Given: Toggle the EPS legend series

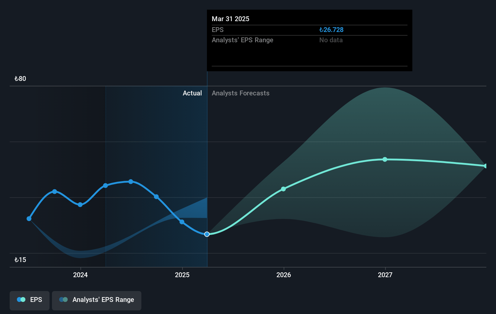Looking at the screenshot, I should tap(30, 300).
